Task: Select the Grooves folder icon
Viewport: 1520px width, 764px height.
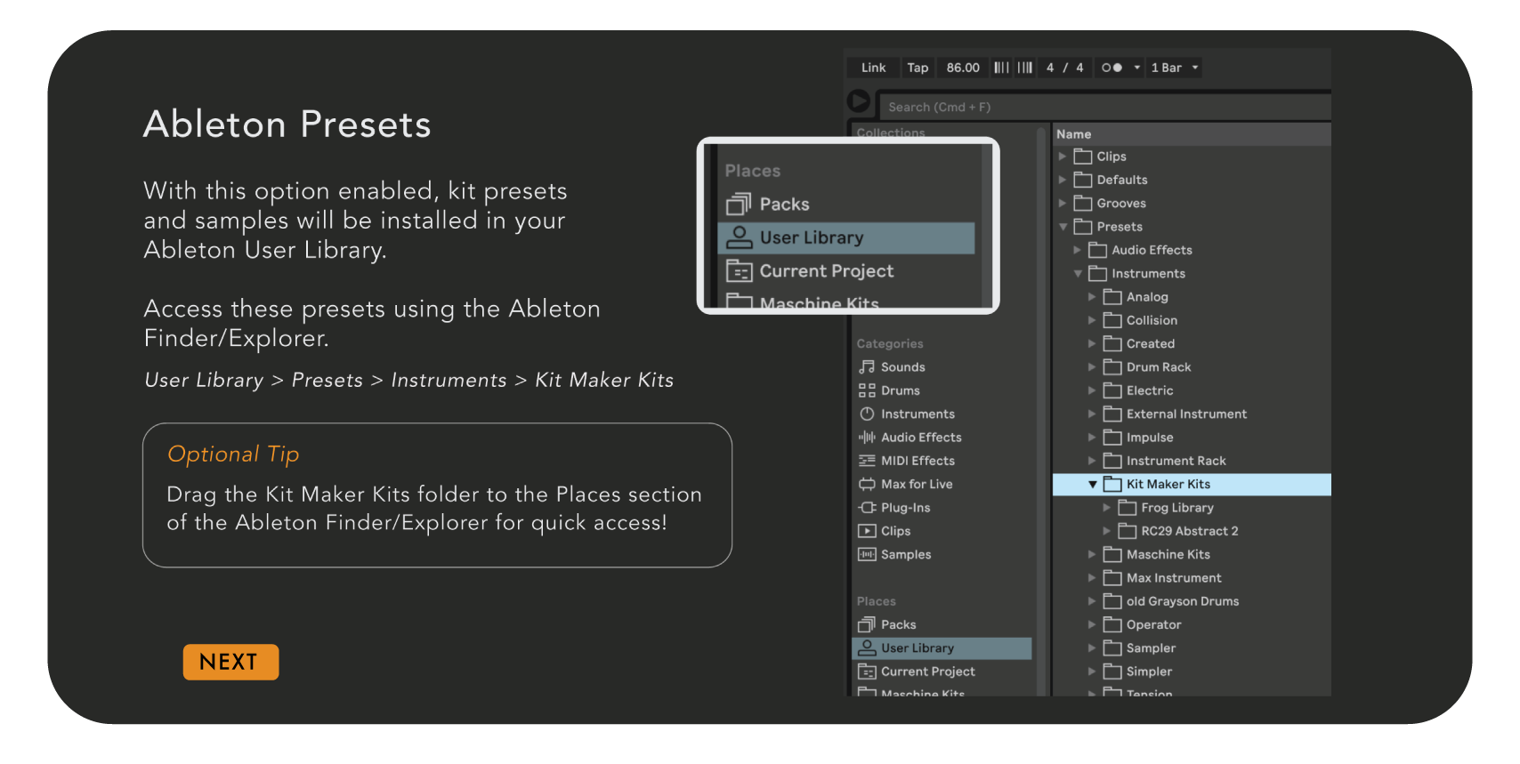Action: point(1083,203)
